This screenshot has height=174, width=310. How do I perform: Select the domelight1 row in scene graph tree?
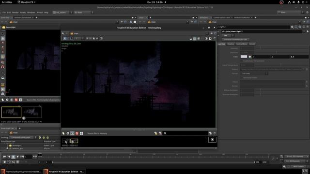30,145
